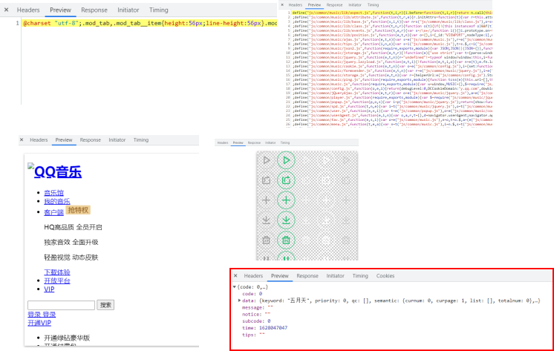Image resolution: width=554 pixels, height=351 pixels.
Task: Click the green circled play icon
Action: (286, 160)
